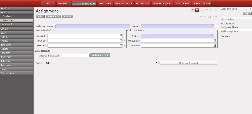
Task: Go to last record arrow
Action: point(216,17)
